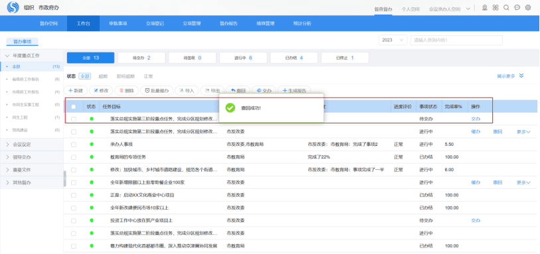Open the 督办报告 nav tab
The width and height of the screenshot is (540, 254).
228,23
